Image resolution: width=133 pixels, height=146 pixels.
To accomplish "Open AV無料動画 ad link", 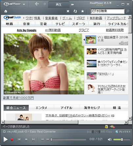I will tap(53, 30).
